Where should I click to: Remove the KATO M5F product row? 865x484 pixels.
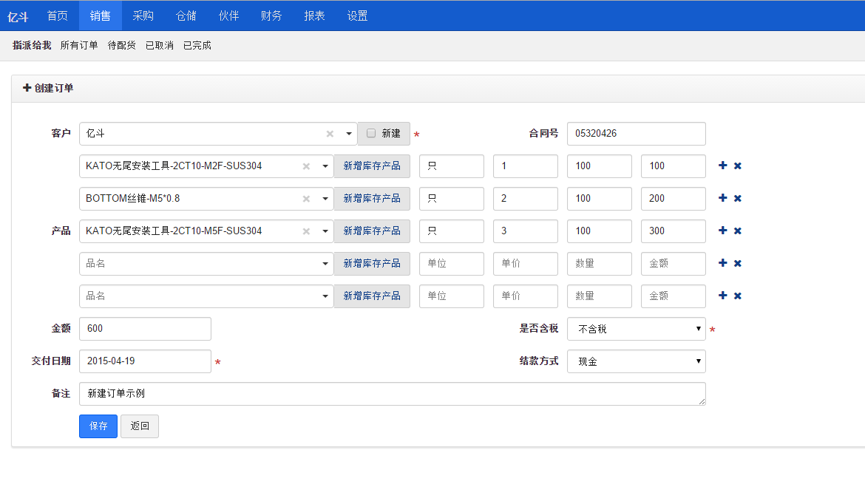click(x=737, y=231)
